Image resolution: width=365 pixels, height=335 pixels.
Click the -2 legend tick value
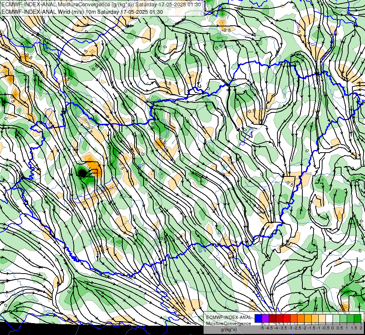click(x=304, y=328)
